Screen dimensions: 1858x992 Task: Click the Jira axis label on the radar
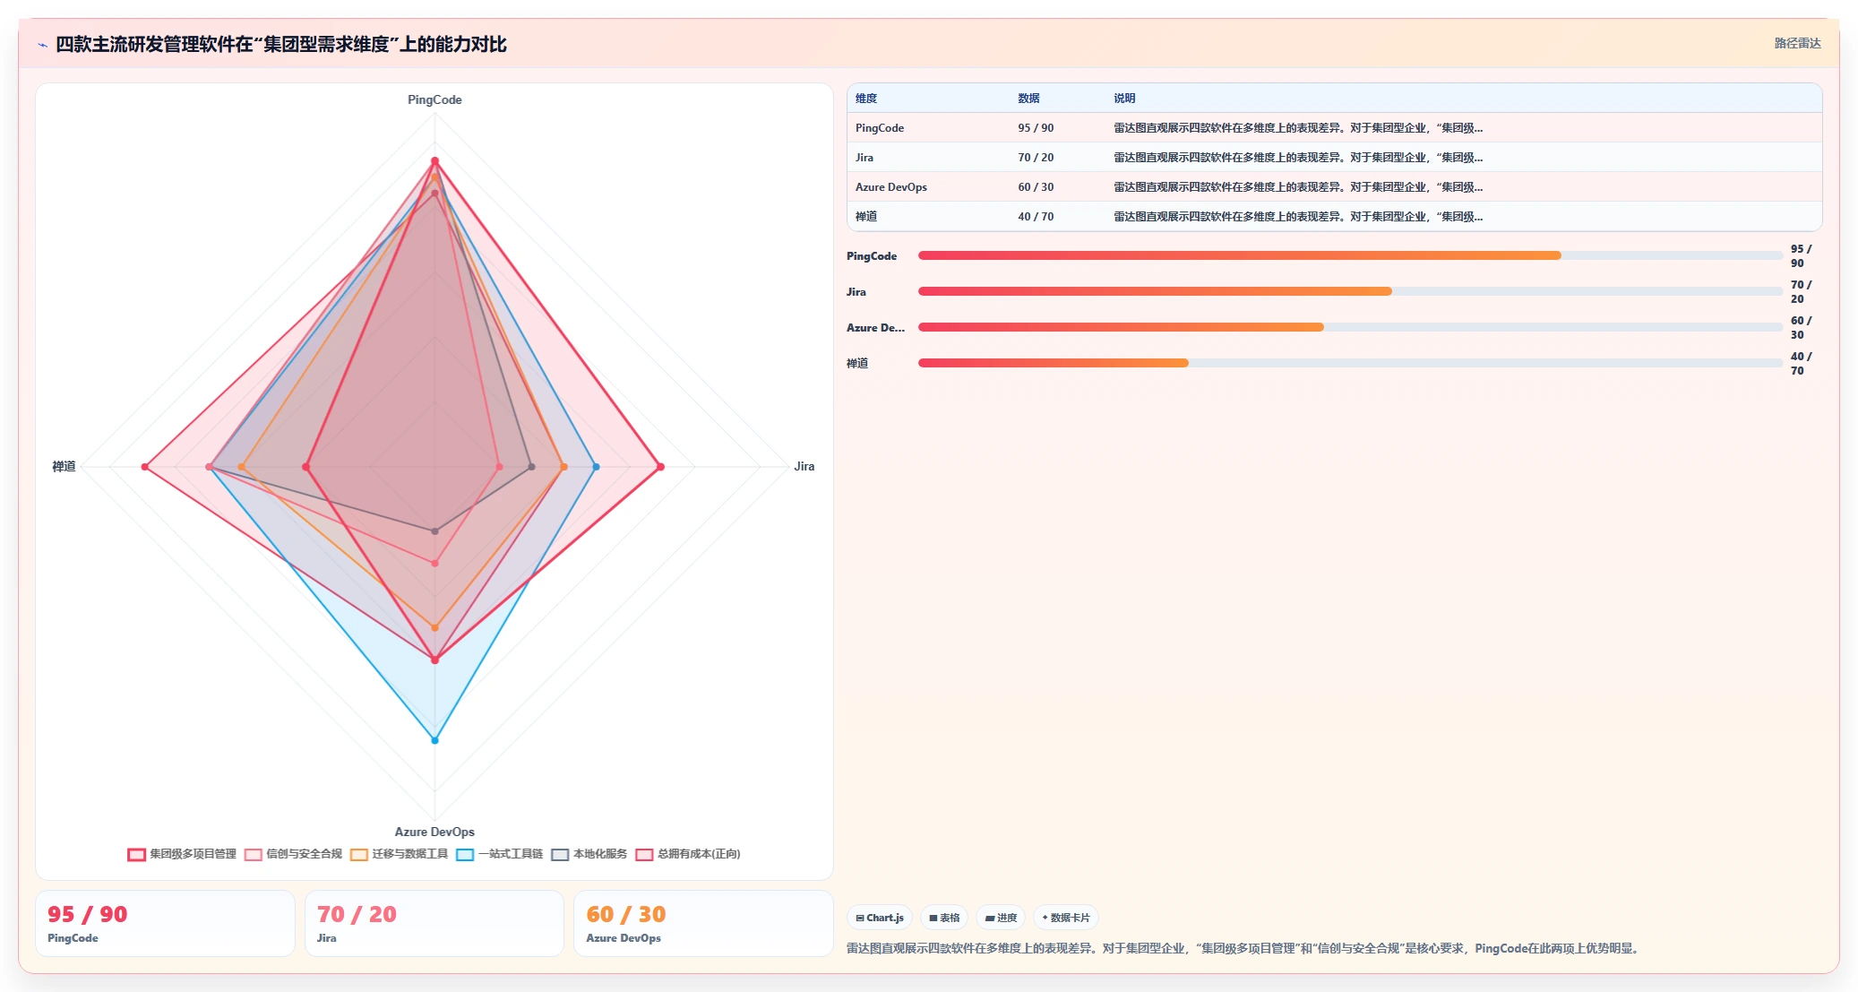(804, 466)
